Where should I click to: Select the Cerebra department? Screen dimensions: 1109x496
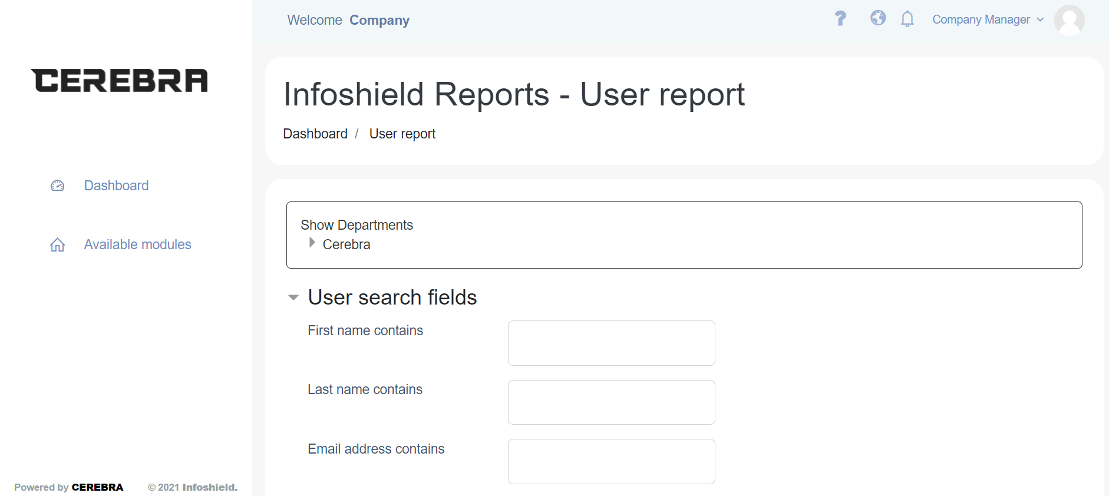346,244
